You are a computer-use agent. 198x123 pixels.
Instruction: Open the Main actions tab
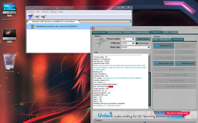[155, 40]
